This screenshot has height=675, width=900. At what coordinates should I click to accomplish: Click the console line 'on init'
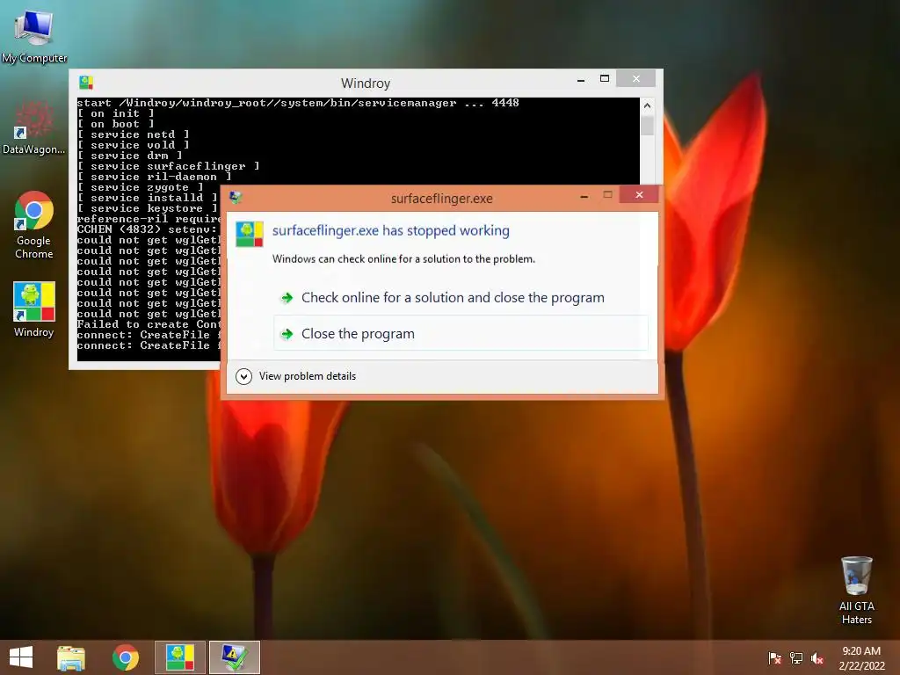115,113
